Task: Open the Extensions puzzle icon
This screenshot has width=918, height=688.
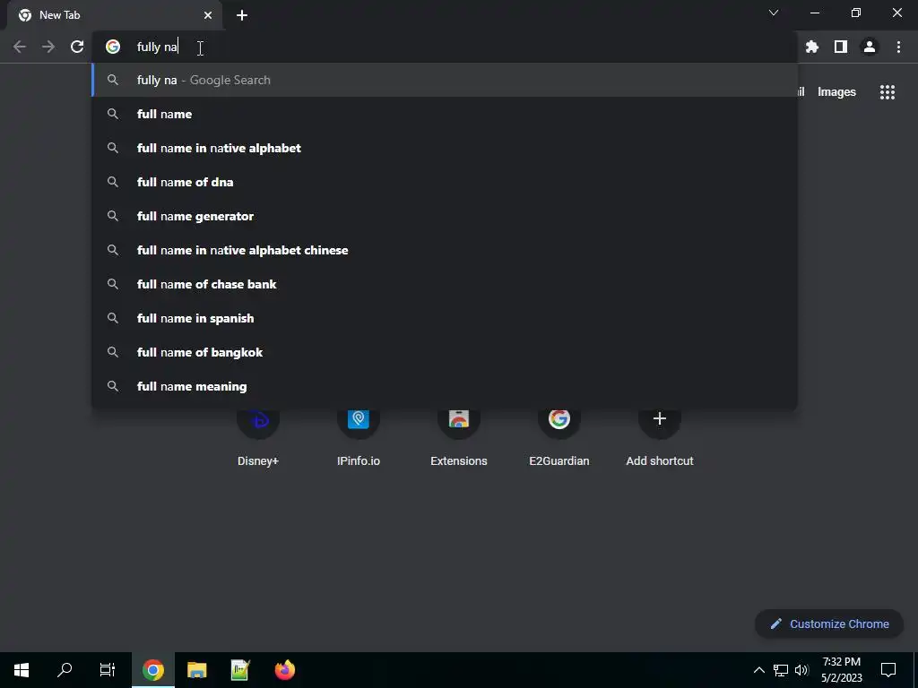Action: click(x=812, y=47)
